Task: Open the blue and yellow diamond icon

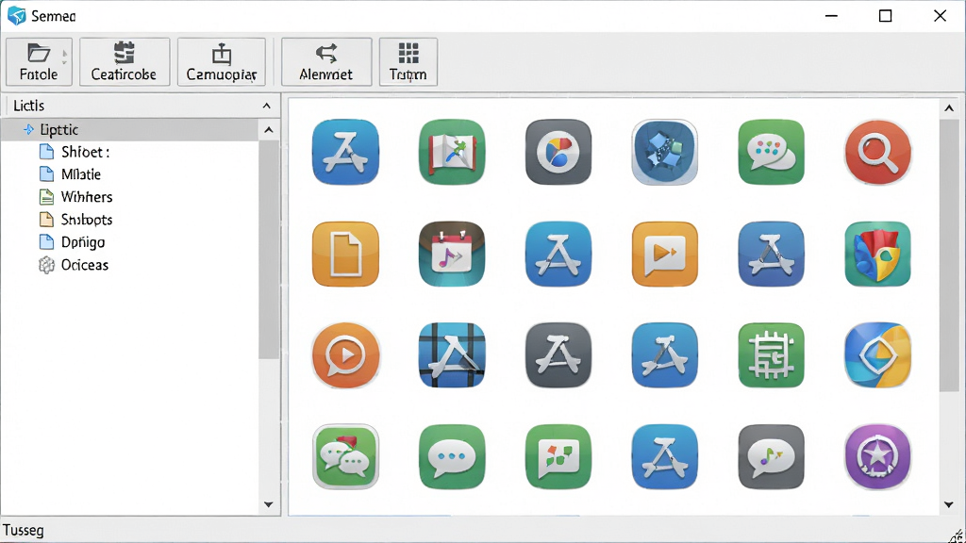Action: (x=878, y=355)
